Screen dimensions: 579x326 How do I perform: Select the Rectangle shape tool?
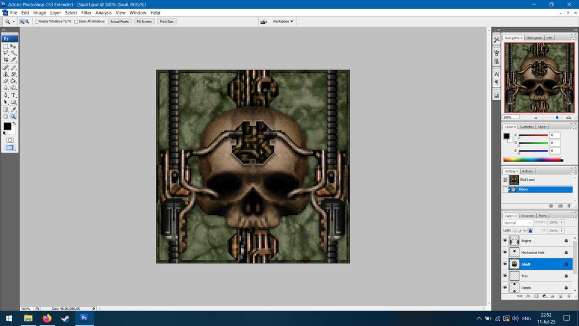coord(13,102)
